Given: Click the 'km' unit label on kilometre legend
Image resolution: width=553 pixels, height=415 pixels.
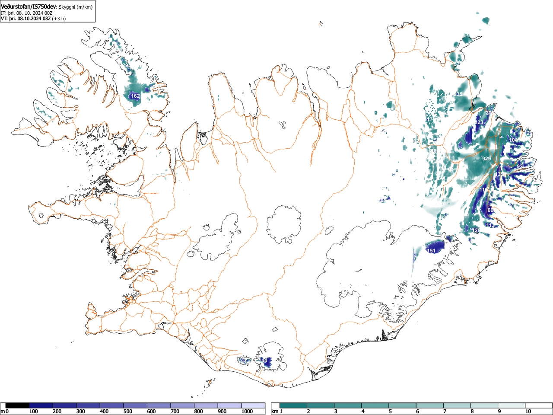Looking at the screenshot, I should click(x=275, y=412).
